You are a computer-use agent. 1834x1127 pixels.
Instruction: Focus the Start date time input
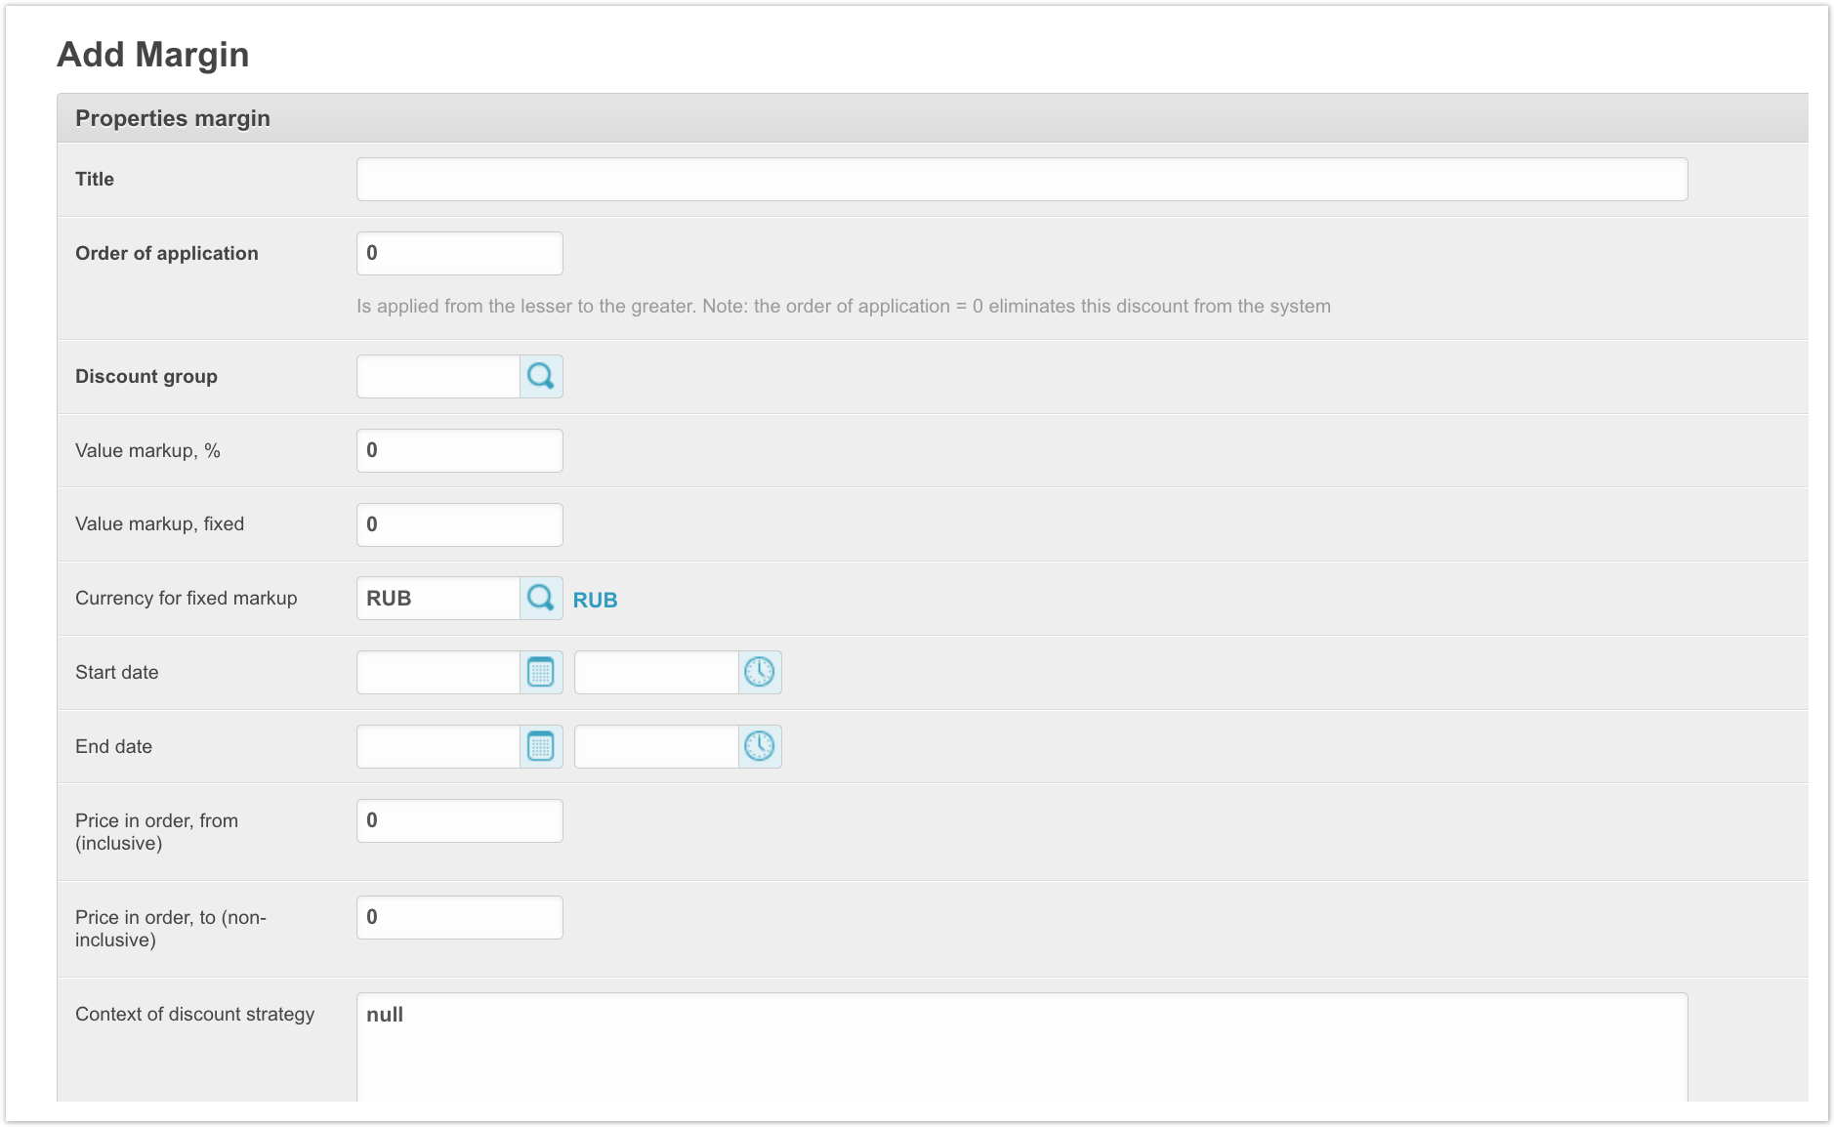pos(655,672)
